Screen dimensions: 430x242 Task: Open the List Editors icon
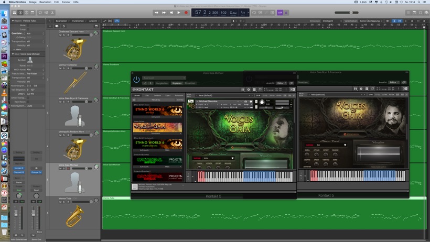click(x=408, y=13)
